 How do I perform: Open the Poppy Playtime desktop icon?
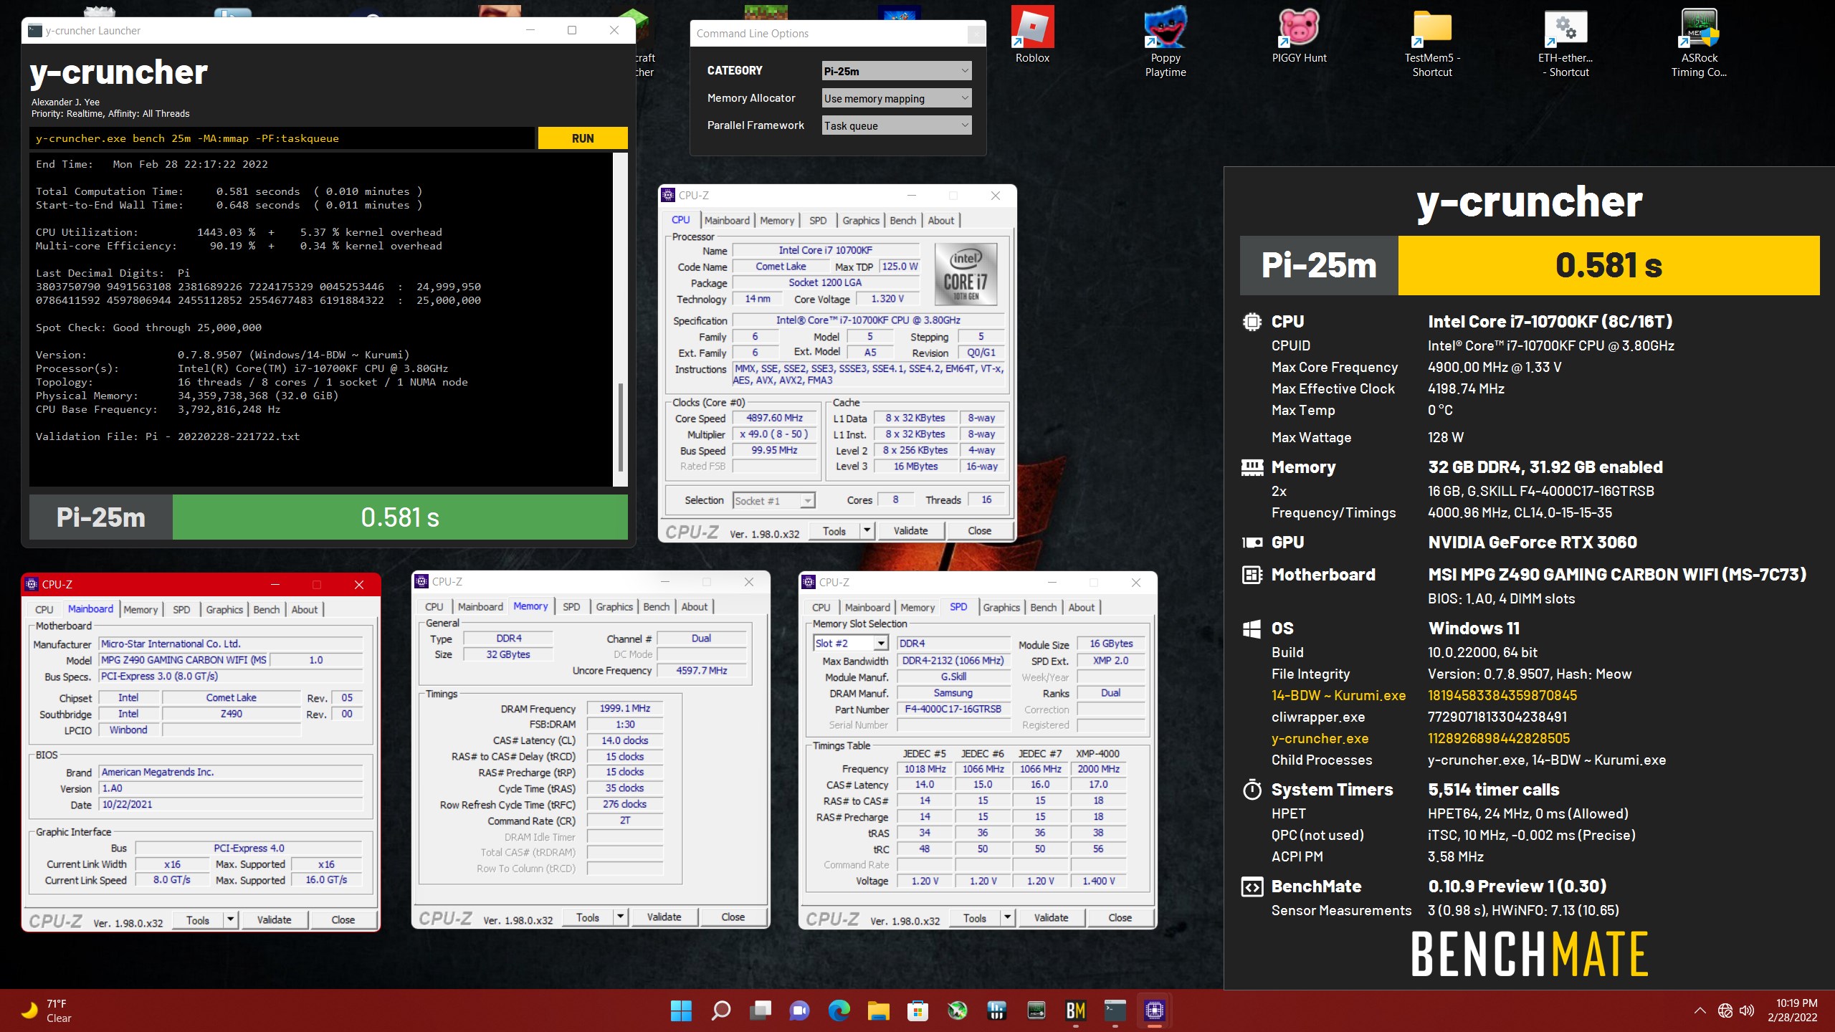point(1166,42)
